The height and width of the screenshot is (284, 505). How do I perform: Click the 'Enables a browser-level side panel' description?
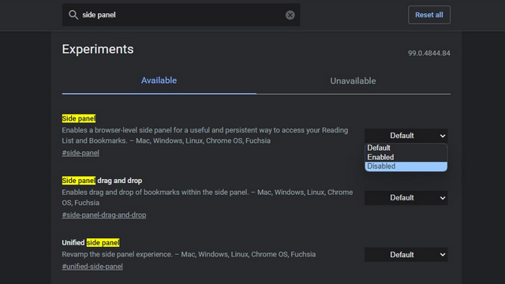205,136
